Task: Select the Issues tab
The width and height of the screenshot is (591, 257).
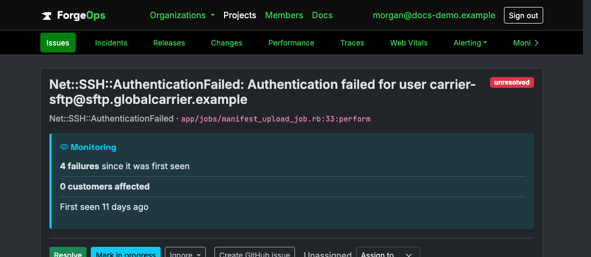Action: tap(58, 42)
